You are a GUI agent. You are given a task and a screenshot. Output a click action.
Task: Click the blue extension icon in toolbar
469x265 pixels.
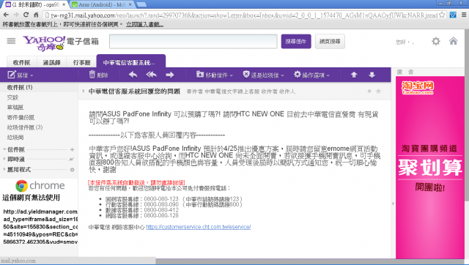tap(453, 15)
